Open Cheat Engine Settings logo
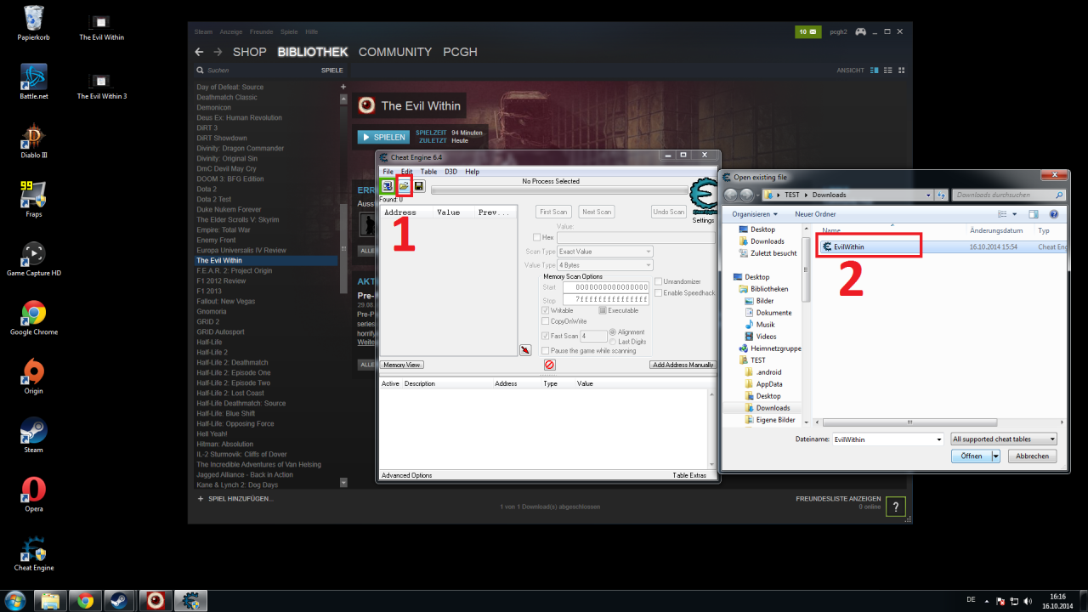 coord(704,196)
